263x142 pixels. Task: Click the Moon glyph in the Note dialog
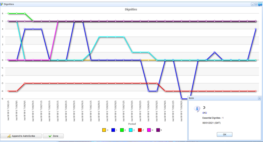(204, 108)
